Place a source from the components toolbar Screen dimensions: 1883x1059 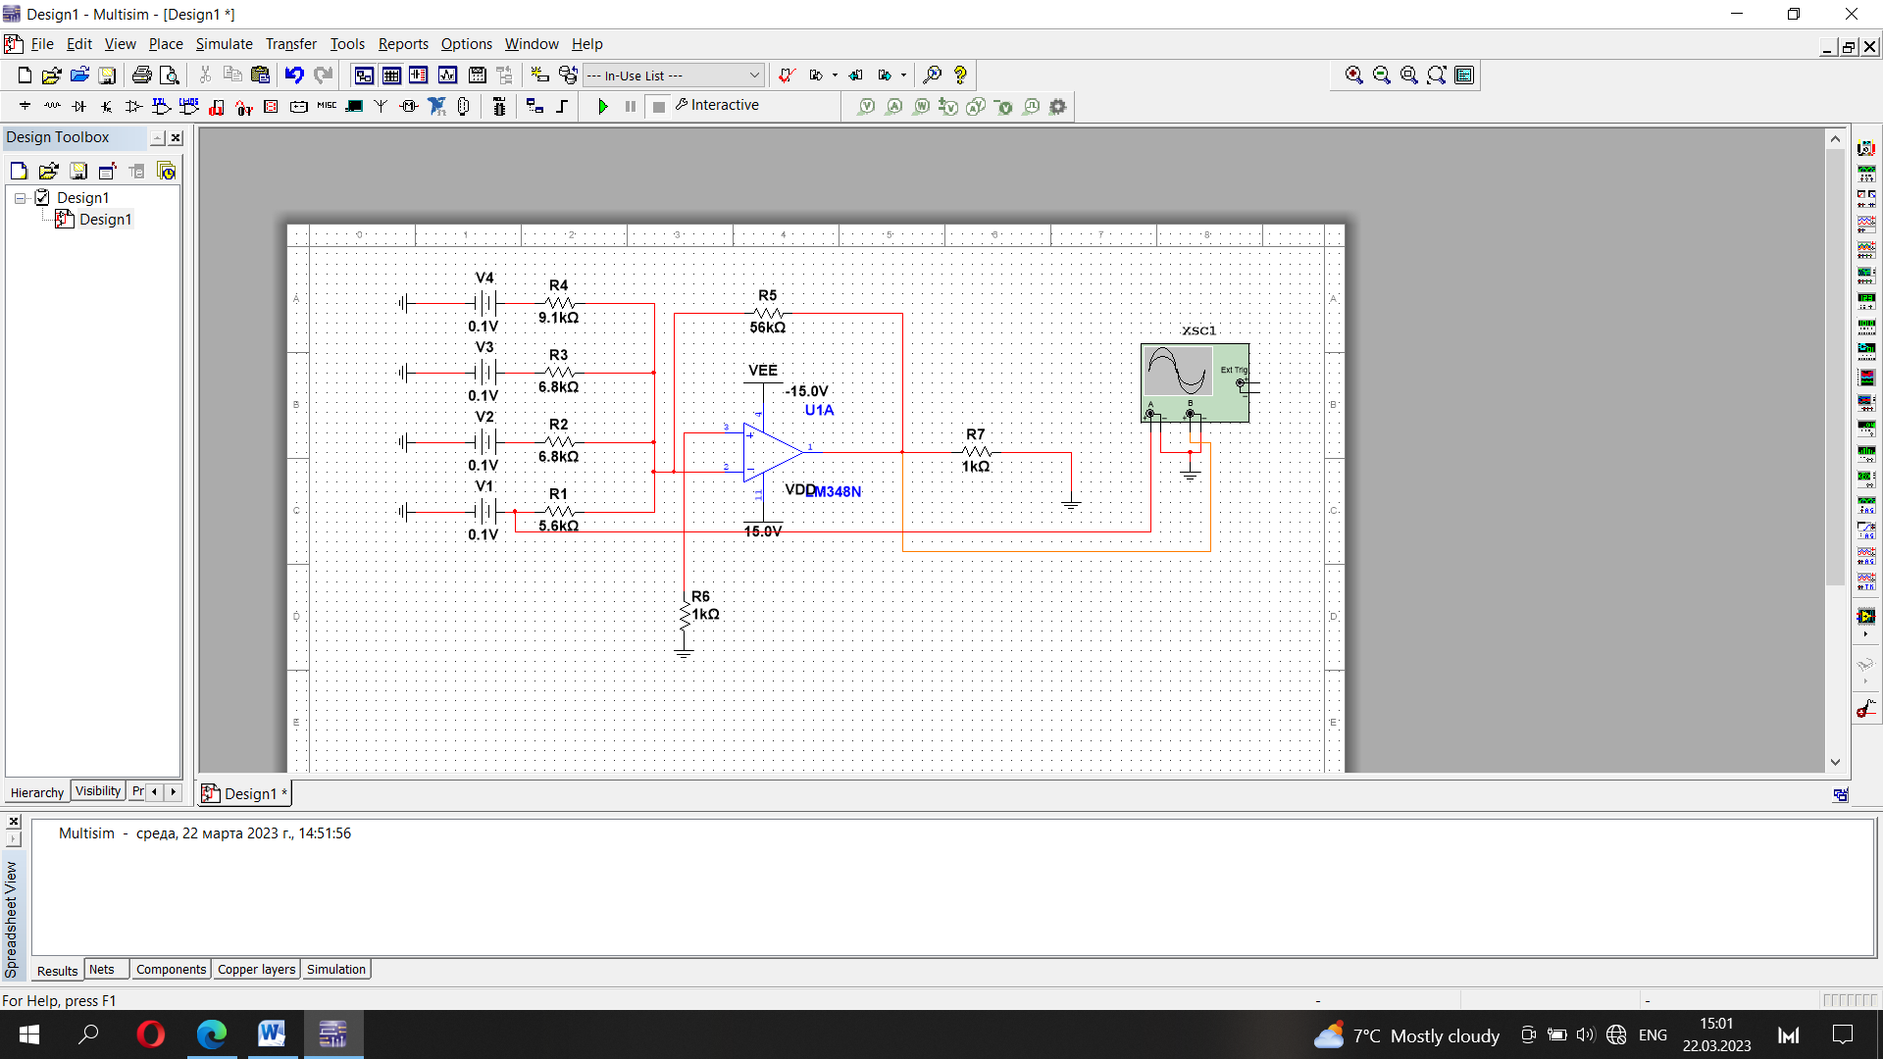pyautogui.click(x=25, y=106)
